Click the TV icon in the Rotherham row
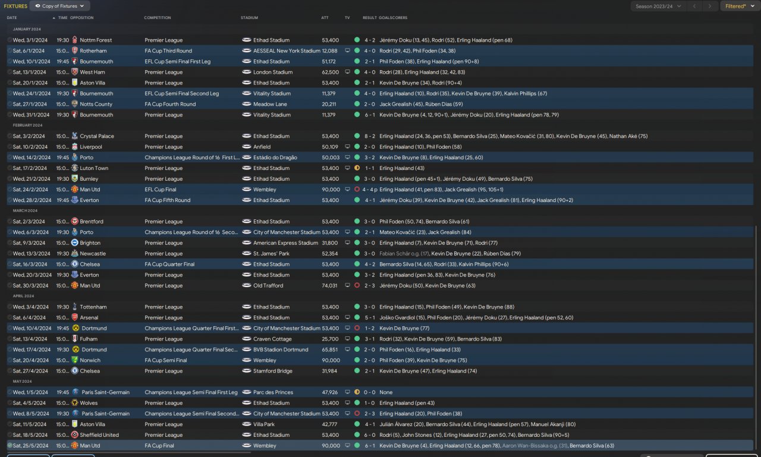The image size is (761, 457). click(x=347, y=51)
